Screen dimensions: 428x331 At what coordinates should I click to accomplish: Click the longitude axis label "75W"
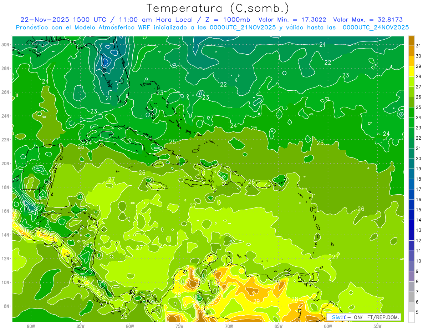tap(179, 326)
